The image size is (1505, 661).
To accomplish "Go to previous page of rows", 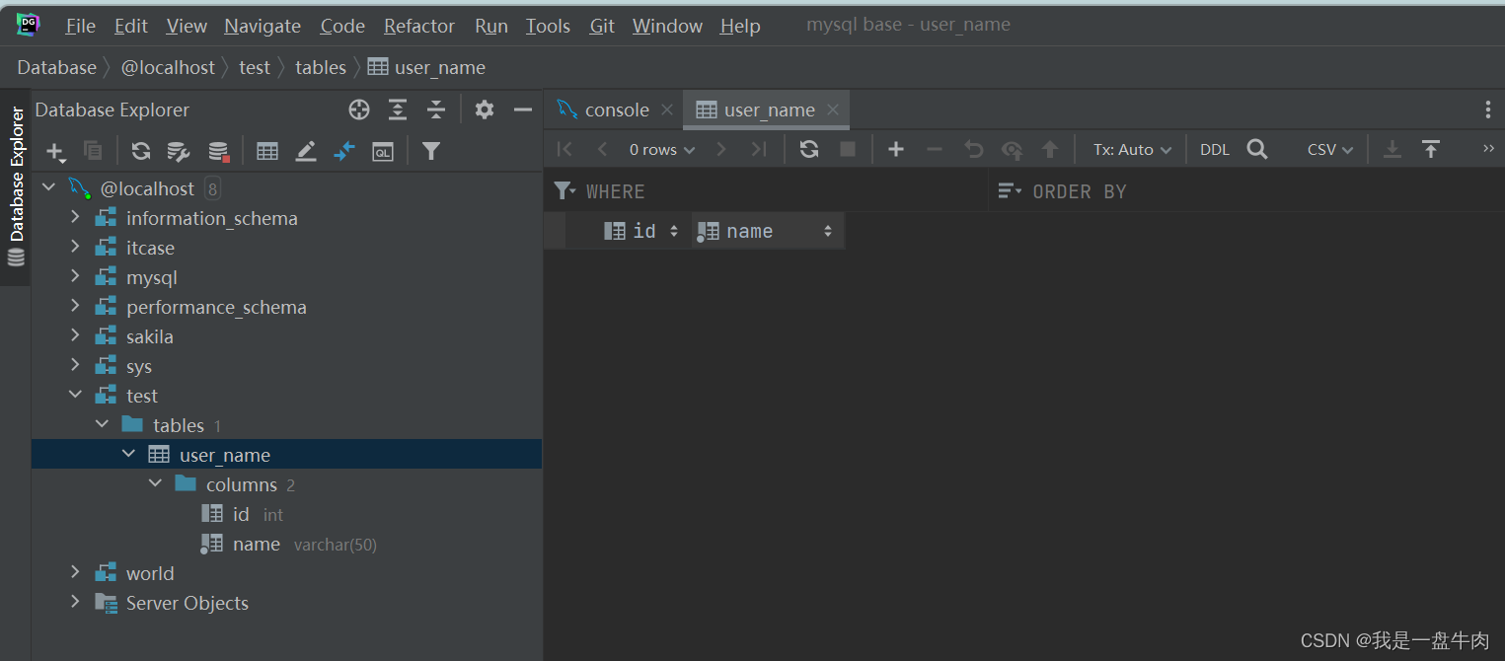I will click(x=602, y=149).
